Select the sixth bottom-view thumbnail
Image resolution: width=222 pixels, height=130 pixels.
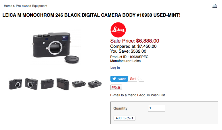pos(95,84)
